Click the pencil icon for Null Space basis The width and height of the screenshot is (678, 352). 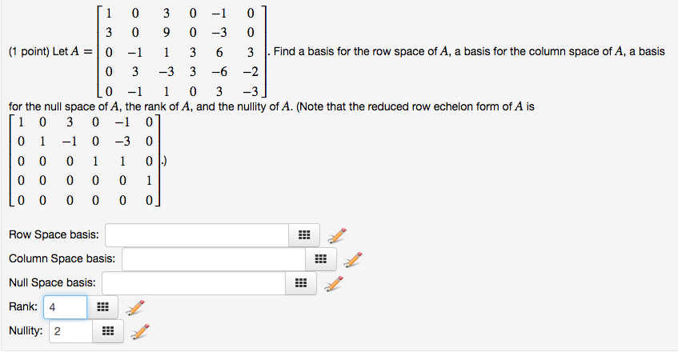pos(336,283)
